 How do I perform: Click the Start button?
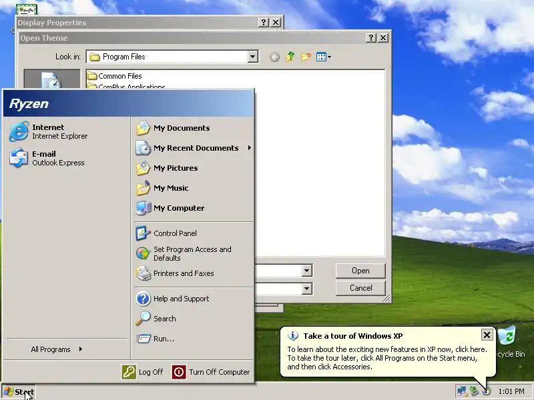point(19,392)
